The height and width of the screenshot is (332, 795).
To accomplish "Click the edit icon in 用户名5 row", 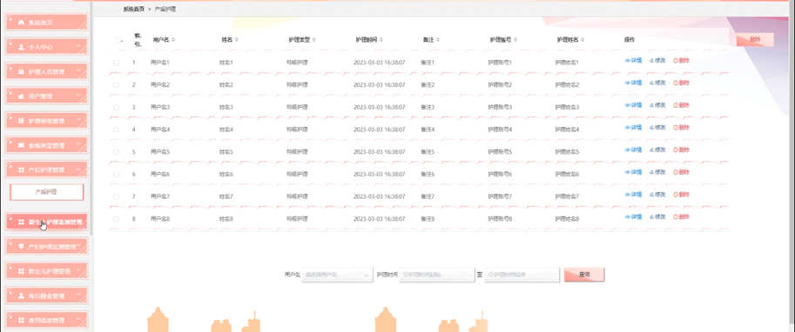I will (651, 149).
